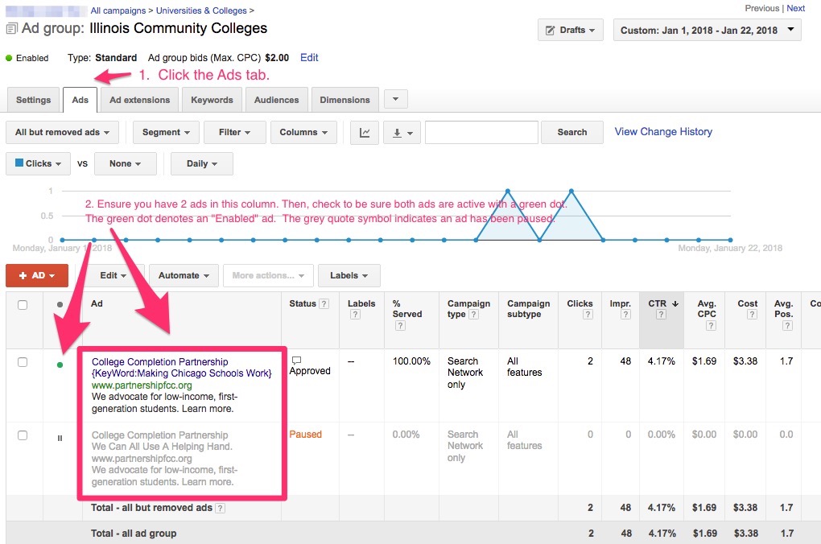Click the green Enabled status dot under title
The width and height of the screenshot is (821, 544).
pyautogui.click(x=9, y=58)
